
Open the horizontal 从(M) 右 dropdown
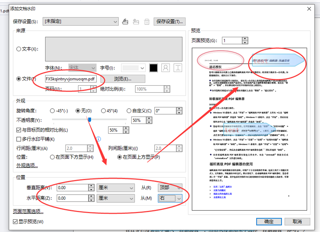(170, 198)
